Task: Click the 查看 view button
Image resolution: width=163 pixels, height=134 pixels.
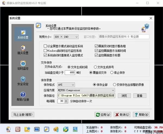Action: 140,96
